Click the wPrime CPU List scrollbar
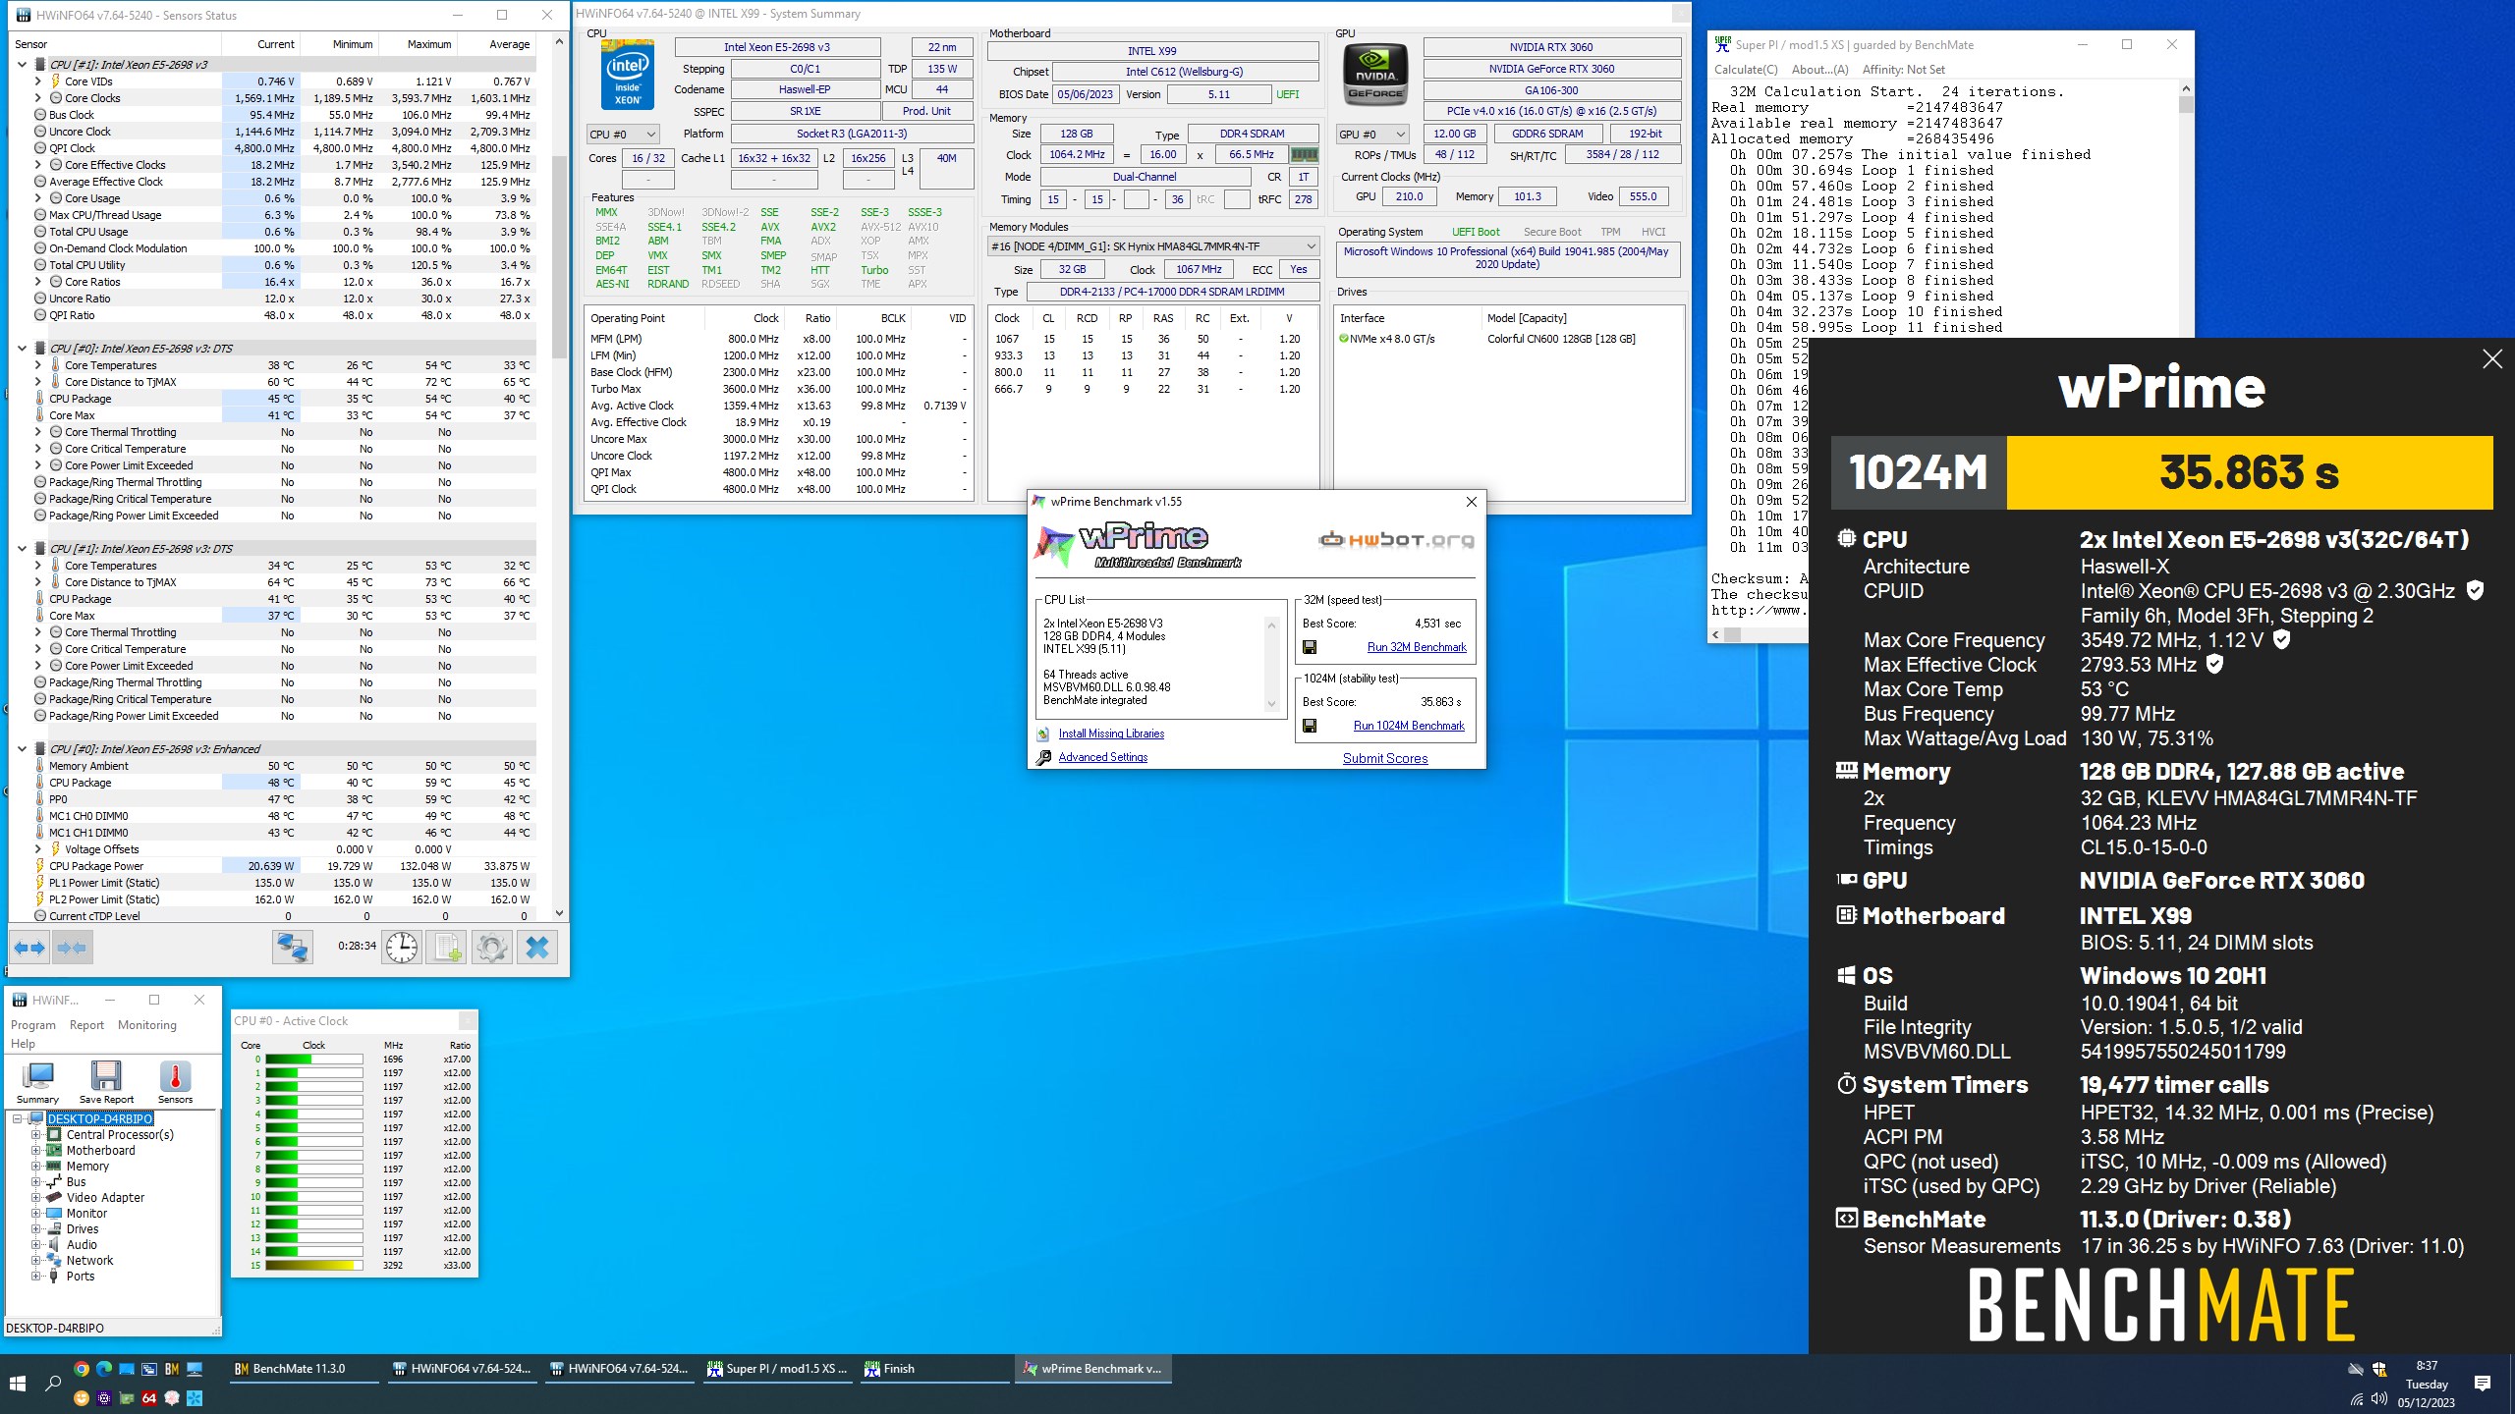 click(x=1272, y=665)
